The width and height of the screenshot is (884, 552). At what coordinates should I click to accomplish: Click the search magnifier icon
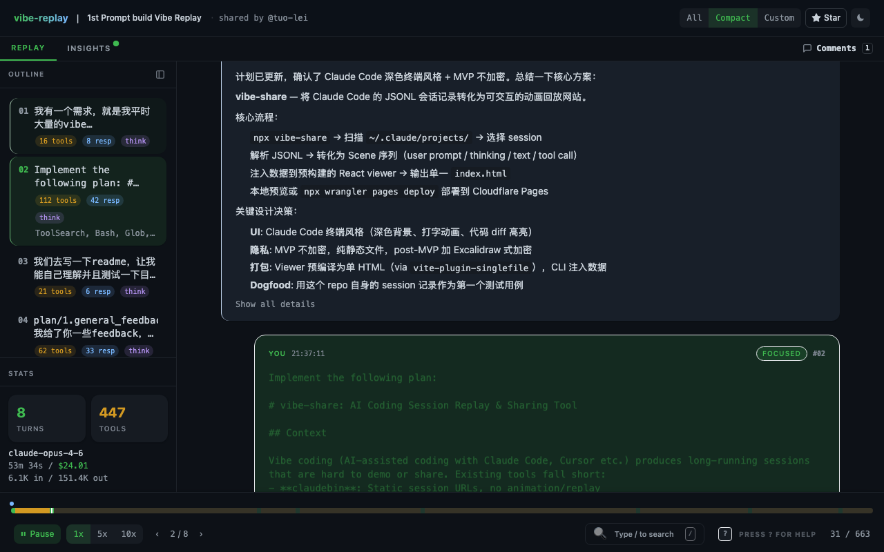click(599, 533)
